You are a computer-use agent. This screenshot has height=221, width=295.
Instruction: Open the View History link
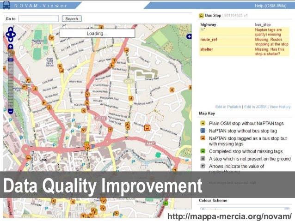(280, 107)
